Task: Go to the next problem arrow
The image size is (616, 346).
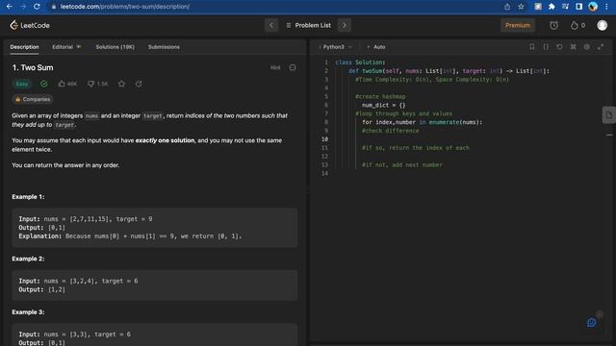Action: [x=345, y=25]
